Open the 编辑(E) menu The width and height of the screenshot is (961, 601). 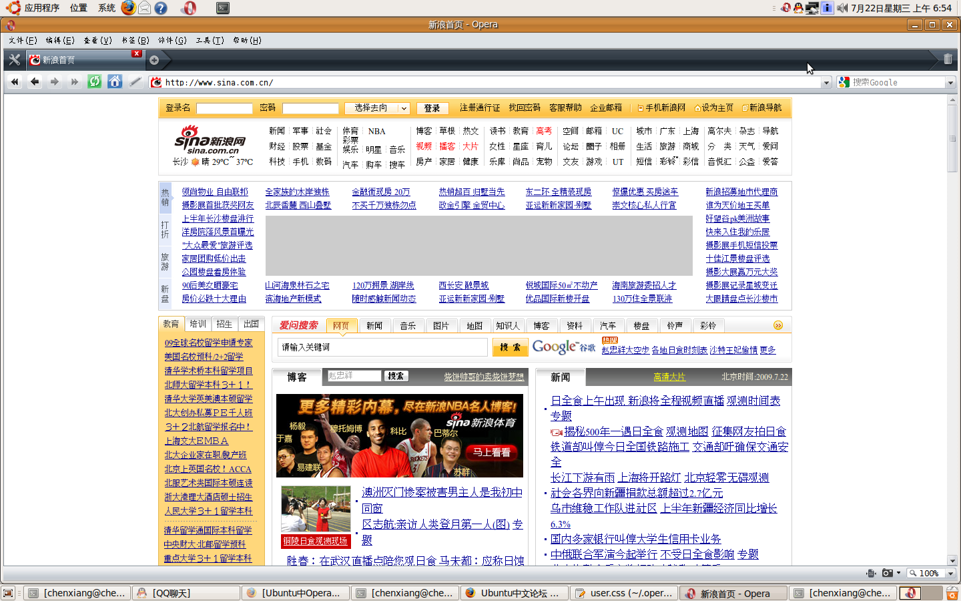click(x=60, y=40)
